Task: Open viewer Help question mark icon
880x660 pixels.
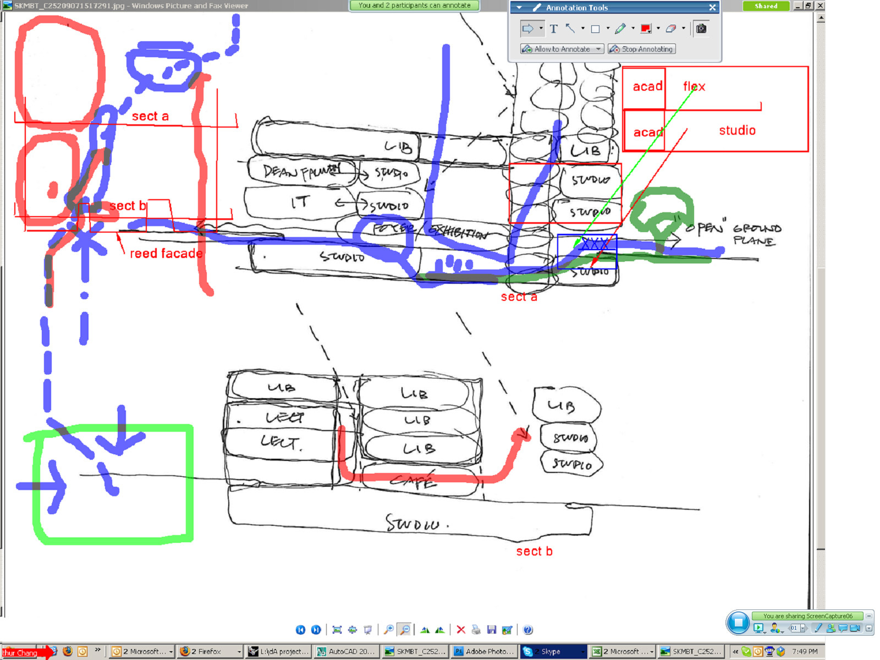Action: pyautogui.click(x=528, y=630)
